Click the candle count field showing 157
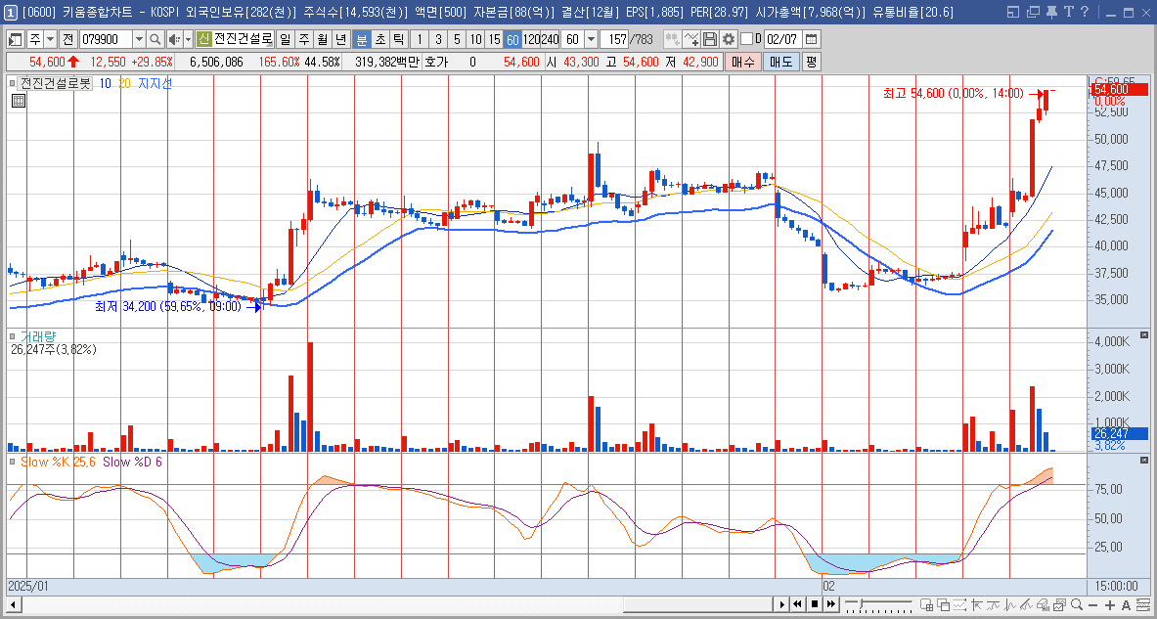1157x619 pixels. 614,39
